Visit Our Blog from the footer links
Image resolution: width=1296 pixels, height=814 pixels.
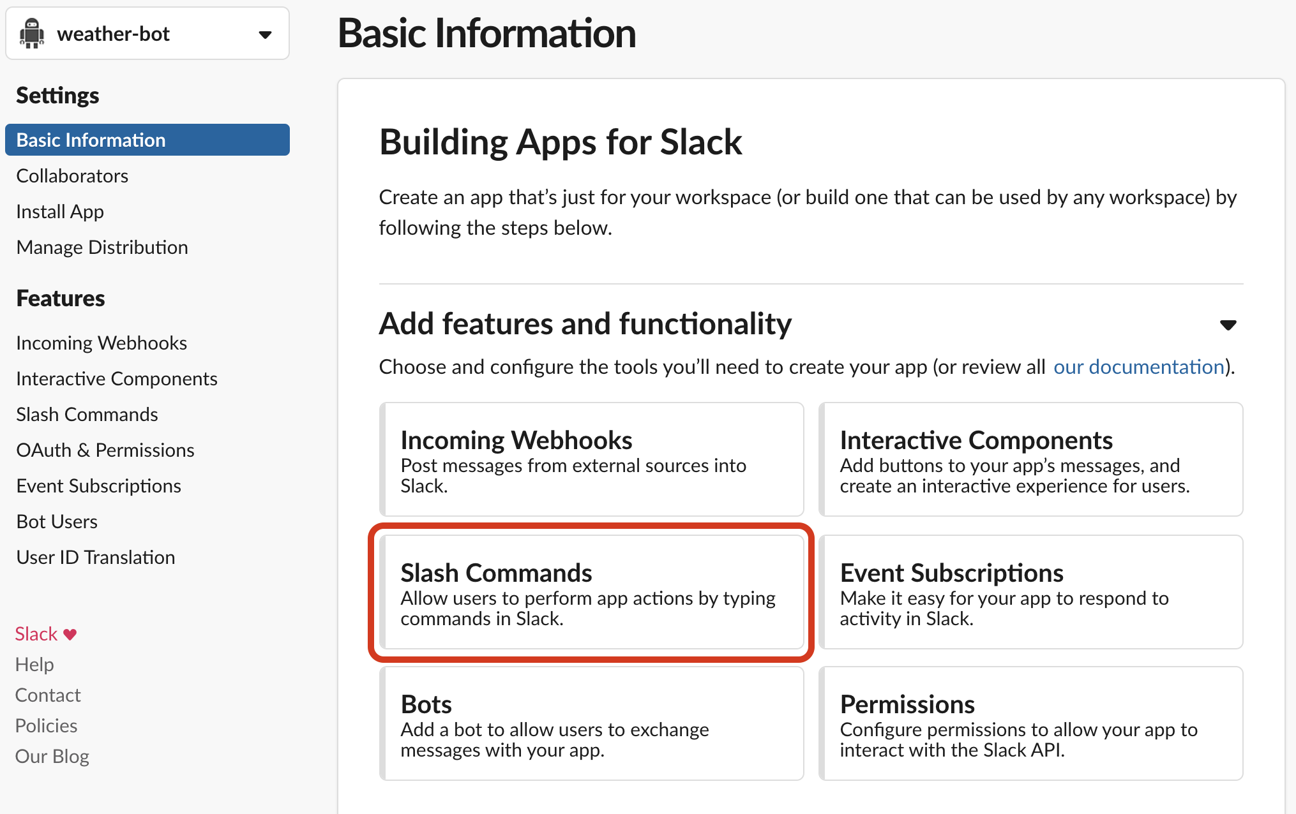click(52, 756)
